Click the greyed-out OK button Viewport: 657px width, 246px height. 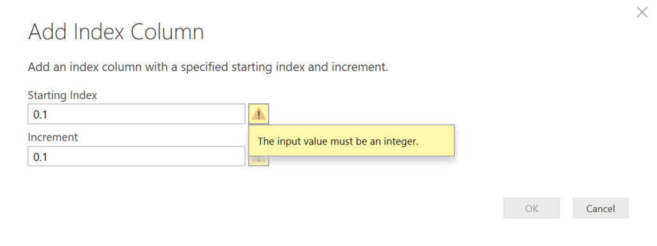click(x=531, y=208)
